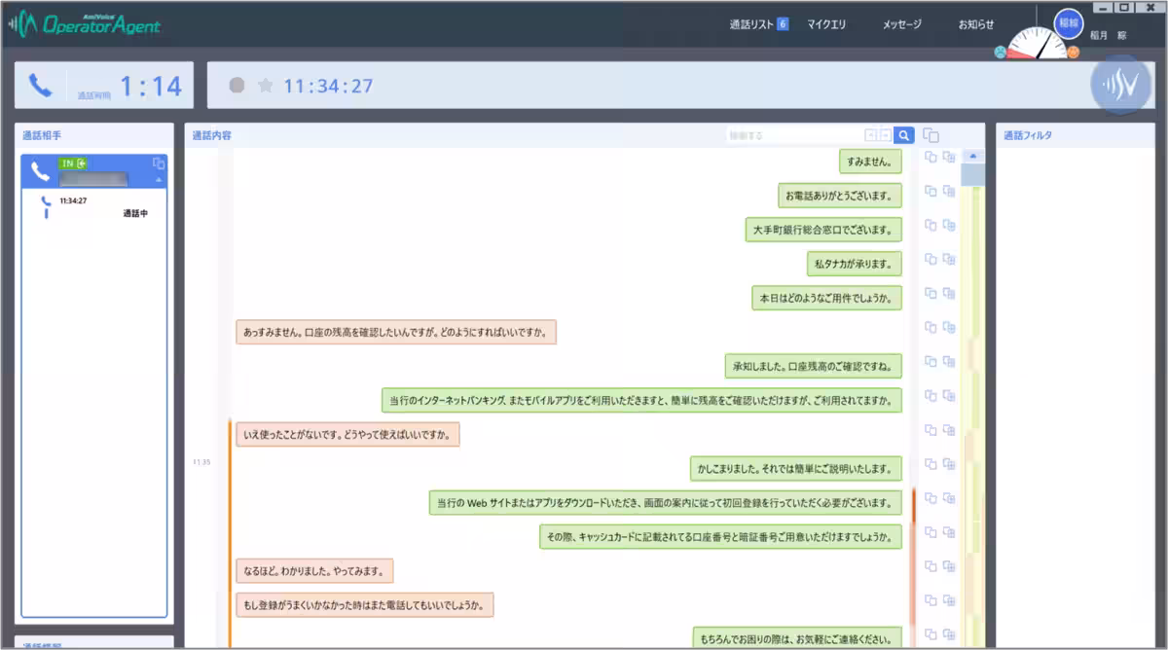This screenshot has width=1168, height=650.
Task: Collapse the caller card with small up arrow
Action: coord(159,180)
